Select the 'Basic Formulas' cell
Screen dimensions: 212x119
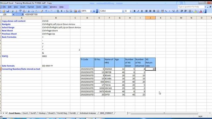click(x=22, y=37)
